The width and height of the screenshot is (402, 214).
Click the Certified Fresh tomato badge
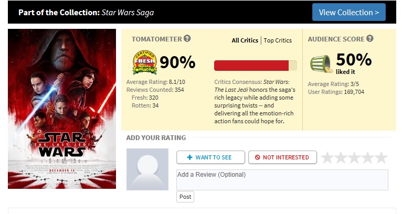point(143,63)
